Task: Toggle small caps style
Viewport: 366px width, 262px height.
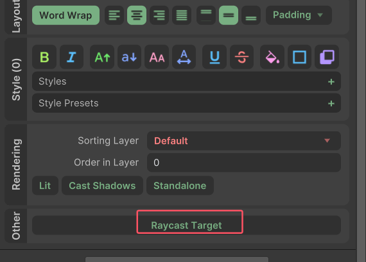Action: tap(157, 57)
